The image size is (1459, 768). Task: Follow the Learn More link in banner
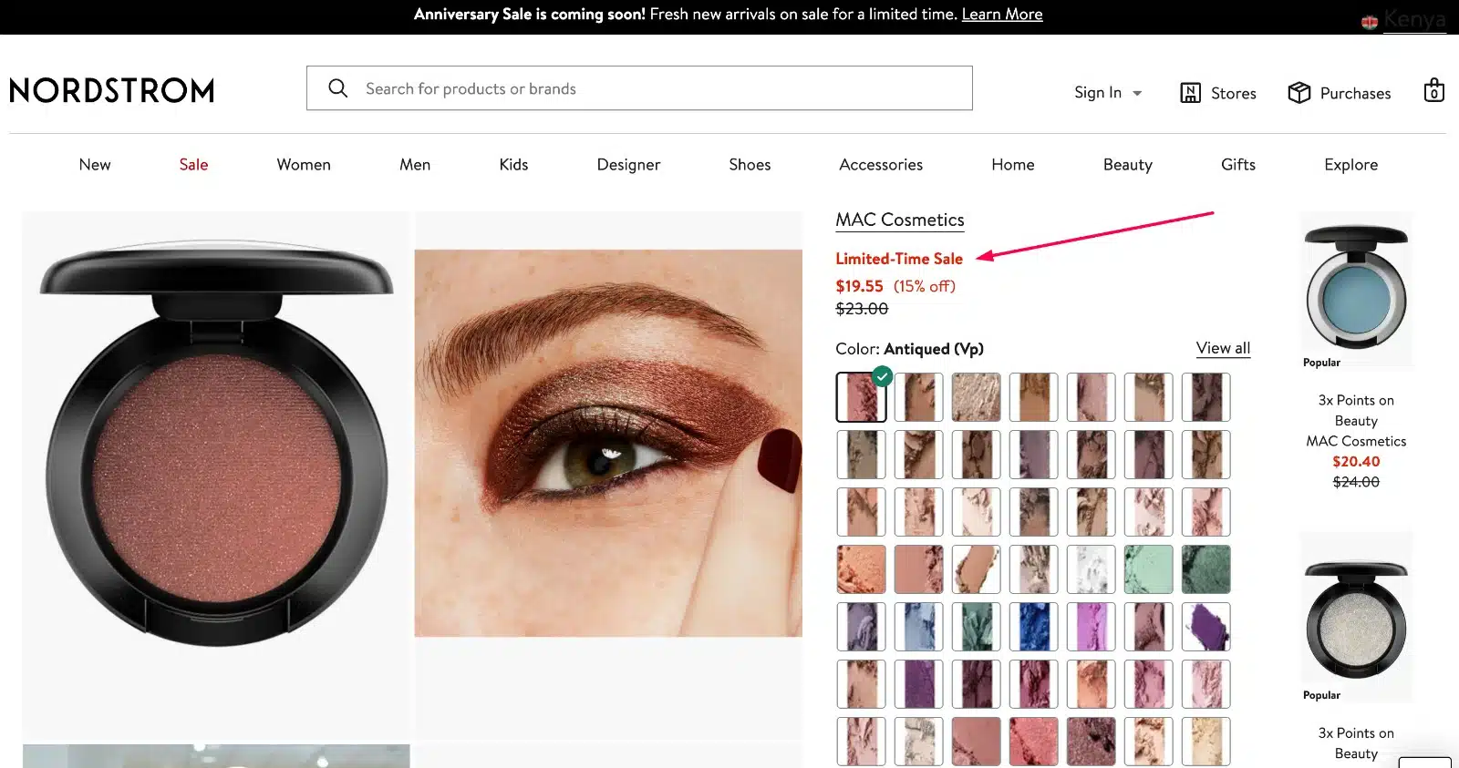click(x=1002, y=14)
